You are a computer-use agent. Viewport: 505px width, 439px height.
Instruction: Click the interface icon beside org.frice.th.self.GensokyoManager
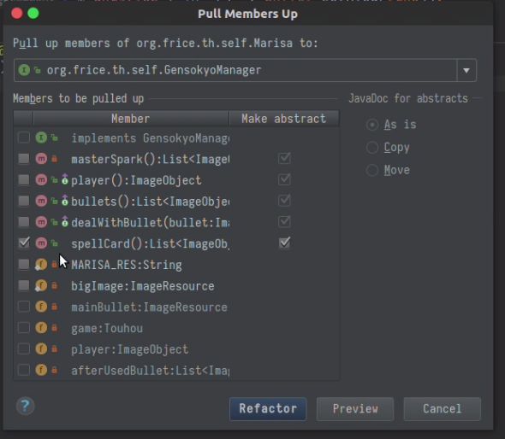coord(24,70)
